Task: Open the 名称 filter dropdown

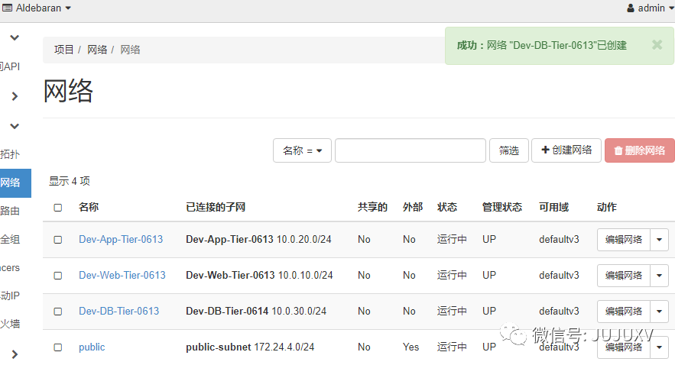Action: [x=302, y=150]
